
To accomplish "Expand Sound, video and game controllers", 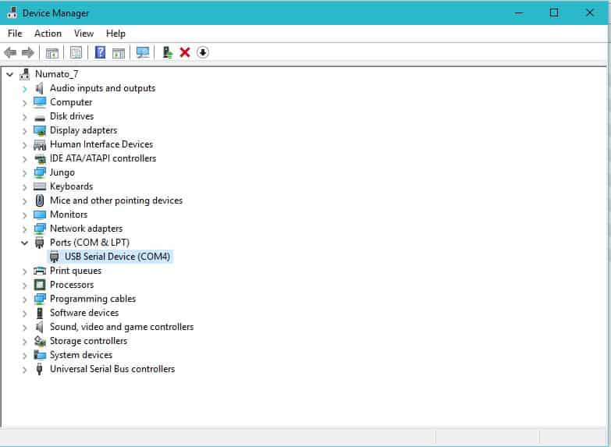I will (24, 328).
